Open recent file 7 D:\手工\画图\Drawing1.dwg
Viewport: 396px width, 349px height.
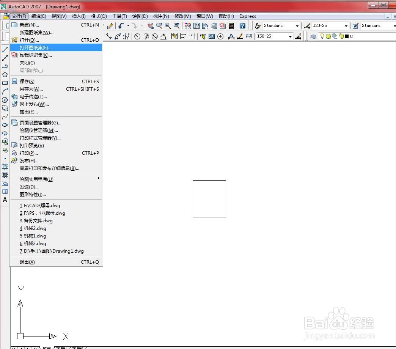click(56, 251)
